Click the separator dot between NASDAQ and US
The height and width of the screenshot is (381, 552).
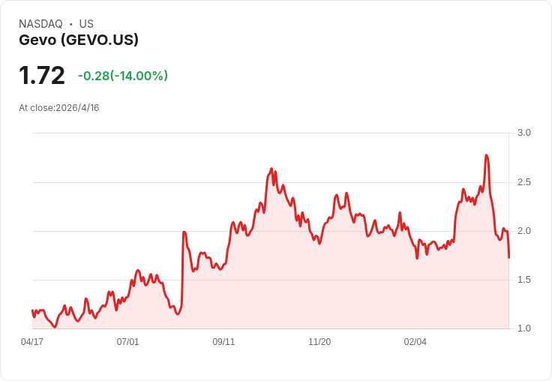(x=71, y=24)
